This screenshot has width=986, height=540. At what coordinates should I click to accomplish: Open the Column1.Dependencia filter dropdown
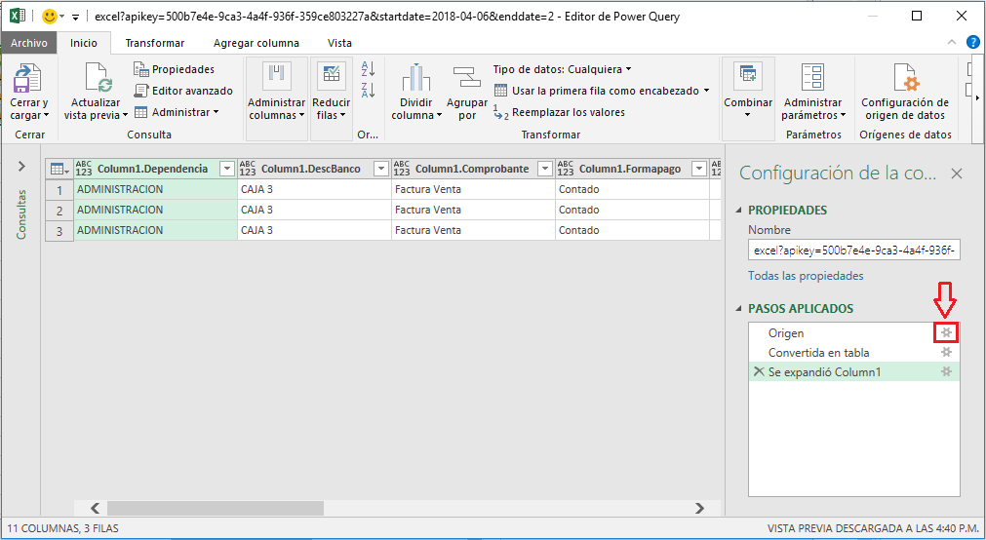tap(227, 169)
